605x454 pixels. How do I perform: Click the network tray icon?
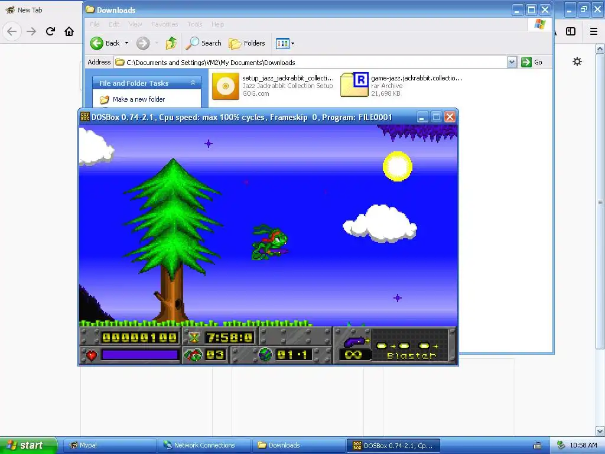561,446
